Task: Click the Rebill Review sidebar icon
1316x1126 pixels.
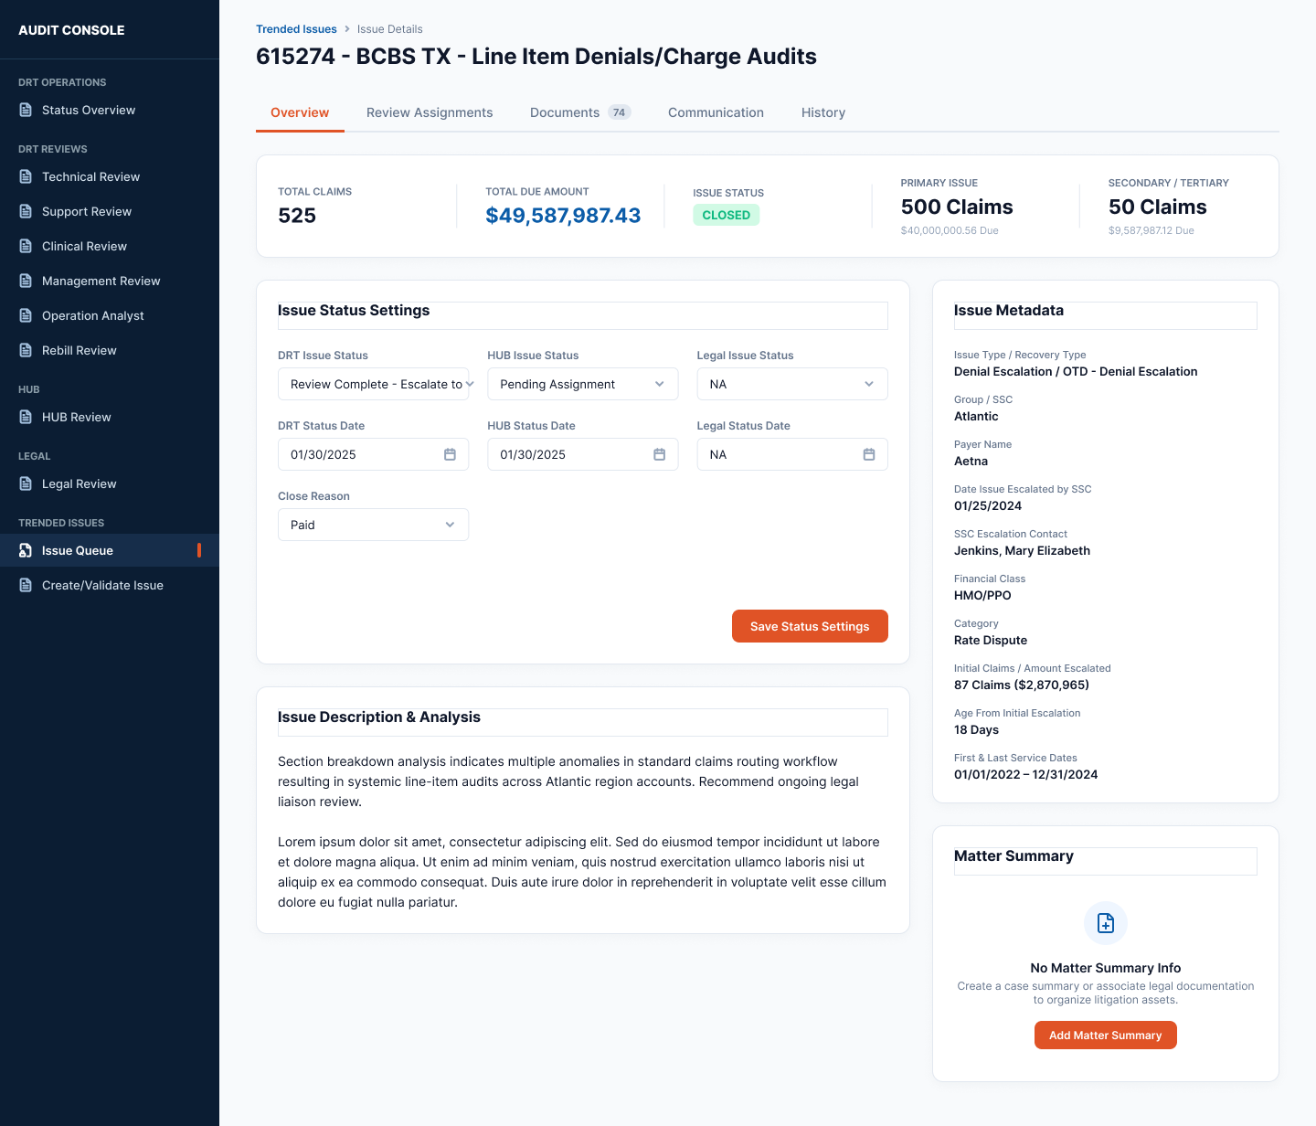Action: tap(26, 350)
